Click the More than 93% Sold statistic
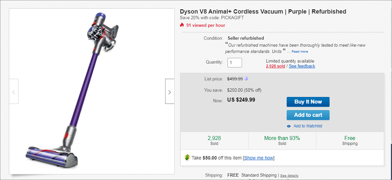The height and width of the screenshot is (180, 392). coord(282,140)
